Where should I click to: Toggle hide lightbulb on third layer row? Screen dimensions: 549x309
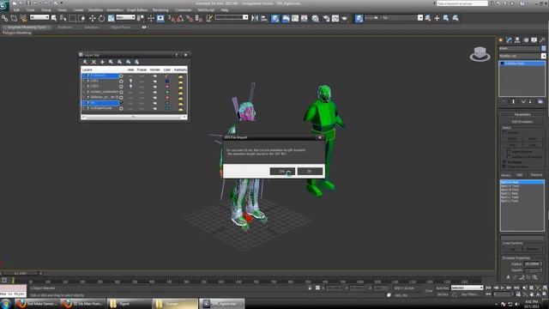(131, 86)
